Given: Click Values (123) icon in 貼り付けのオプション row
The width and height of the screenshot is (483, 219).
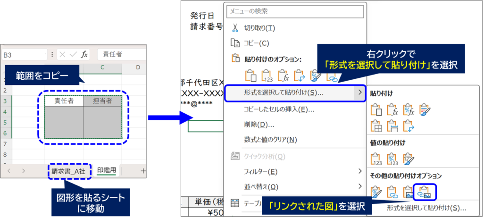Looking at the screenshot, I should tap(267, 76).
